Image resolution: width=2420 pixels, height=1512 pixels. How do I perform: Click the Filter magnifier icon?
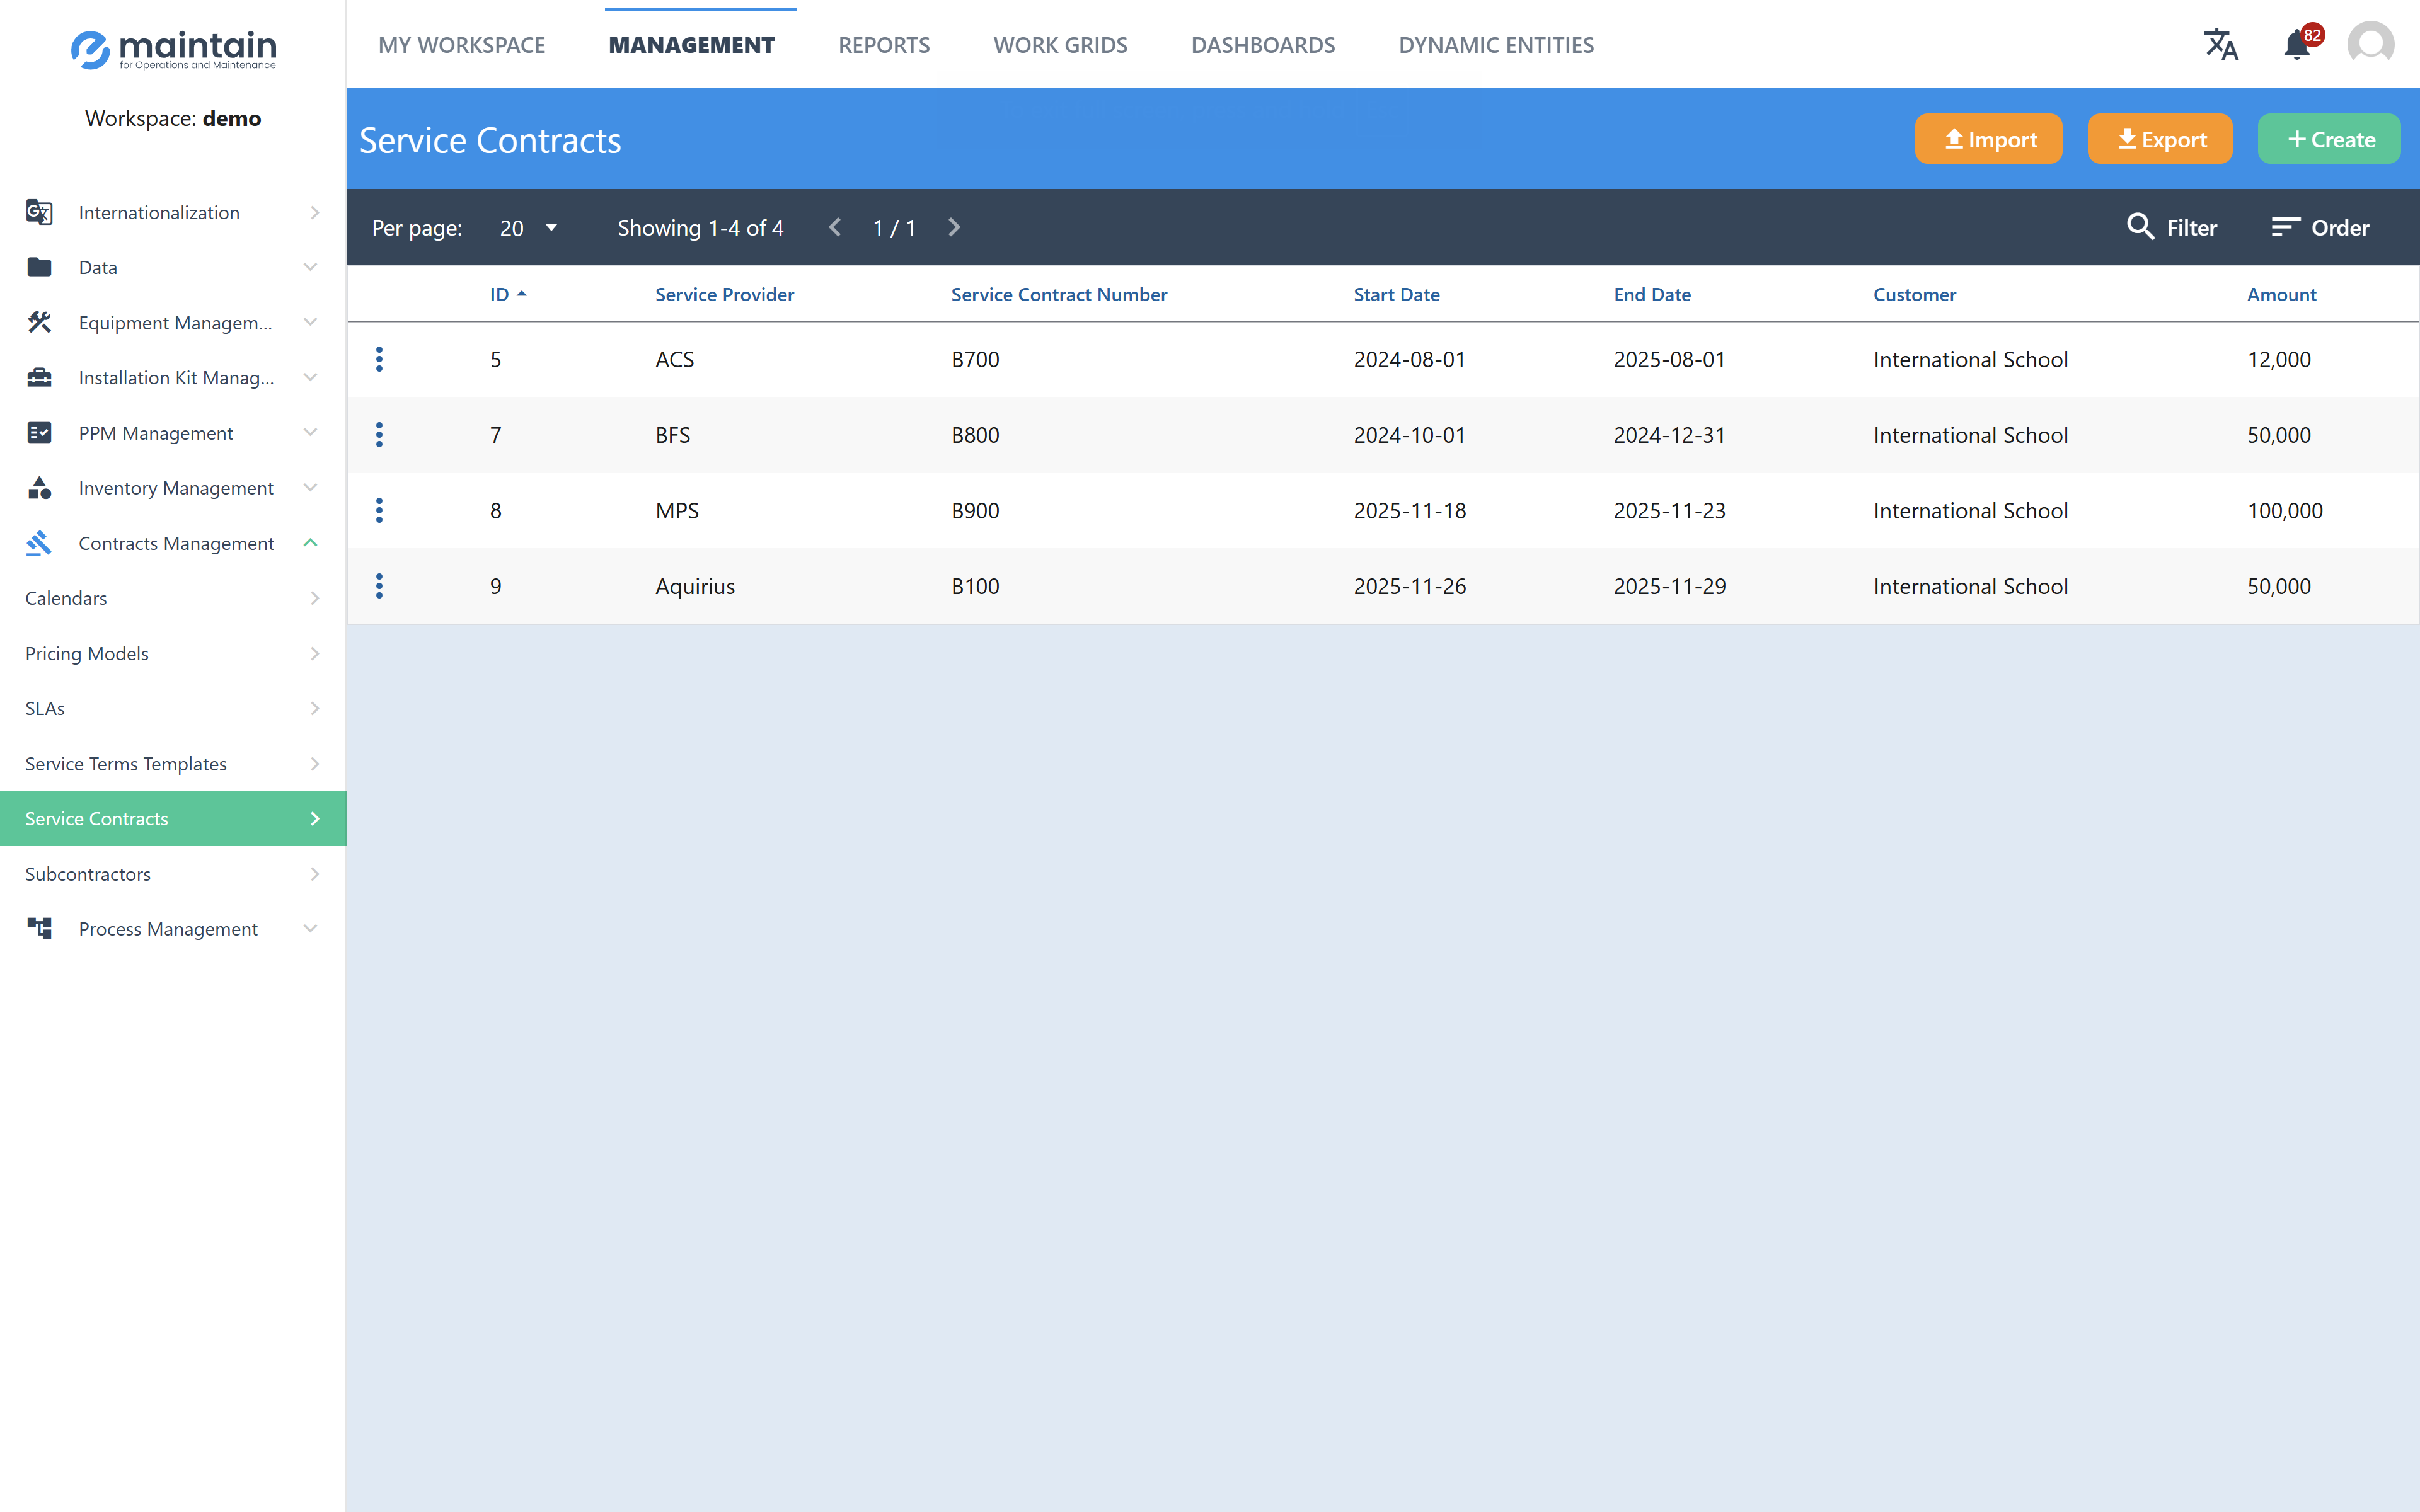(2140, 227)
